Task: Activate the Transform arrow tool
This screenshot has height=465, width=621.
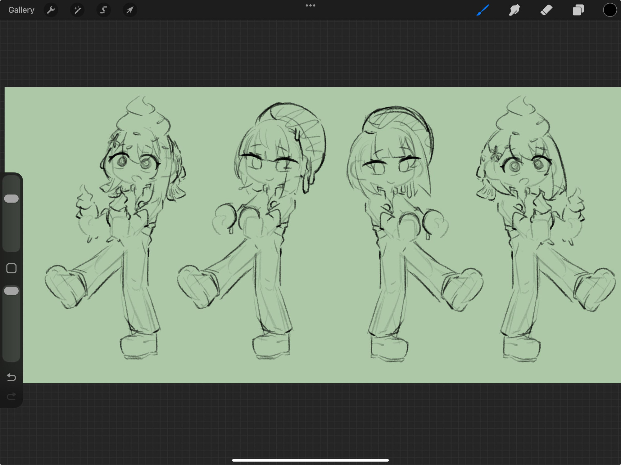Action: tap(130, 10)
